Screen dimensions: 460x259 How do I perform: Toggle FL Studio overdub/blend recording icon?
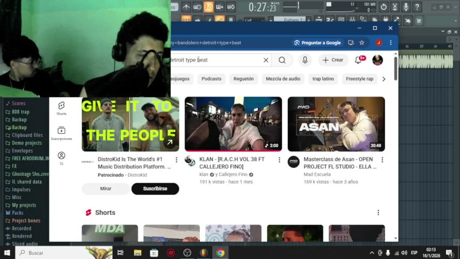(x=220, y=7)
